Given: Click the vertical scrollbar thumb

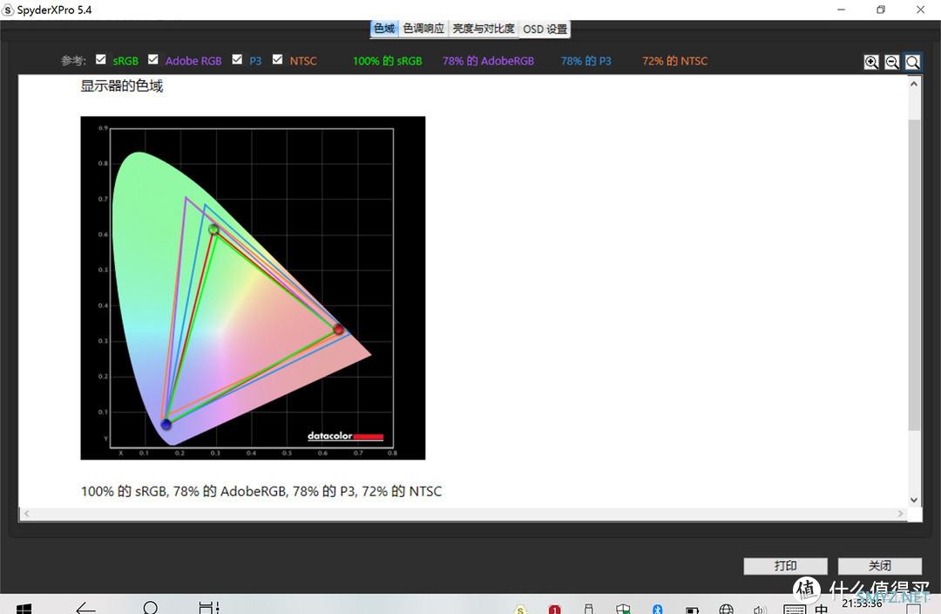Looking at the screenshot, I should [914, 275].
